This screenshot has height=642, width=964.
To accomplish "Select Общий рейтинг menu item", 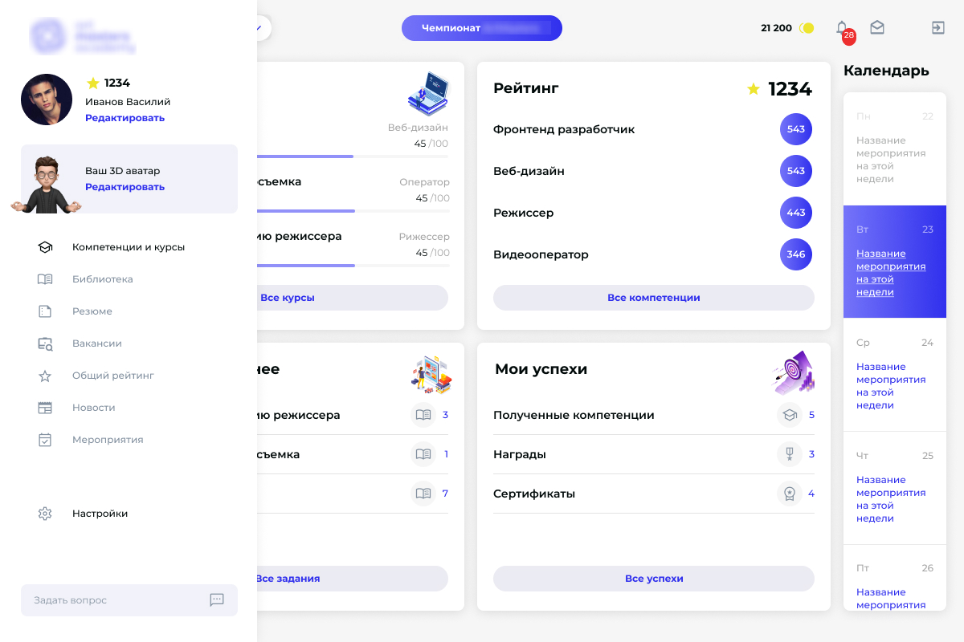I will click(112, 376).
